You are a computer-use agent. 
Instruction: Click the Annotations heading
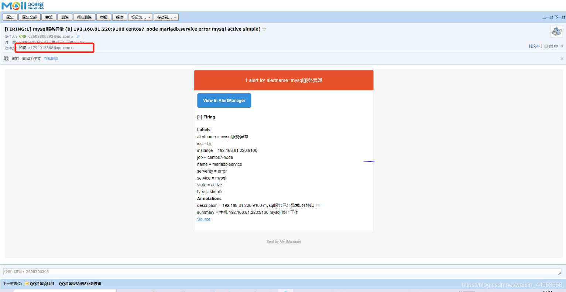click(209, 199)
